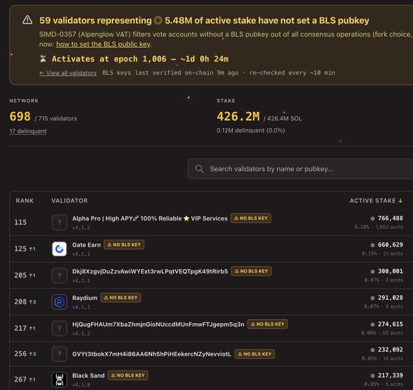Click the 426.2M stake figure
Image resolution: width=413 pixels, height=390 pixels.
[x=238, y=117]
